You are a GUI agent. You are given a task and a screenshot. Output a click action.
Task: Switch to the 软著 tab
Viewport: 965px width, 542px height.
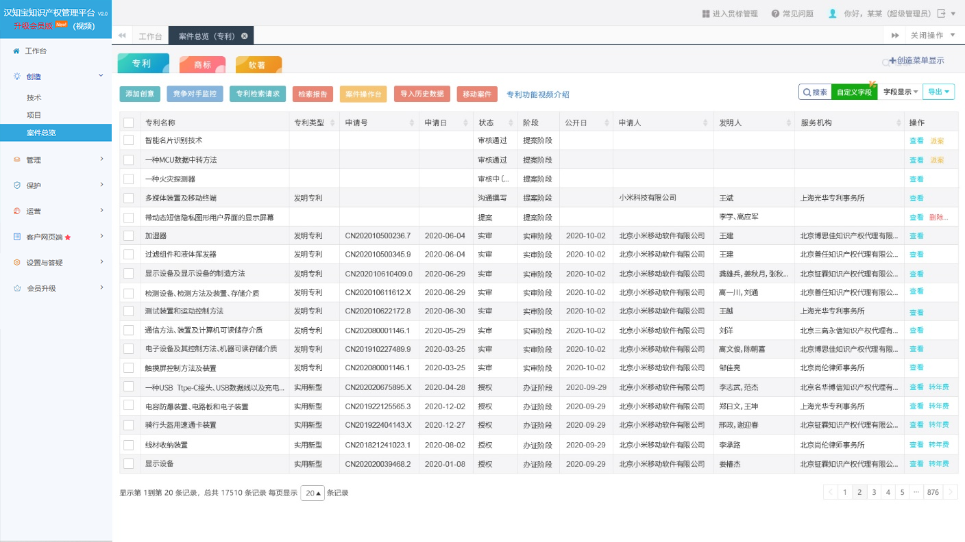click(x=258, y=65)
